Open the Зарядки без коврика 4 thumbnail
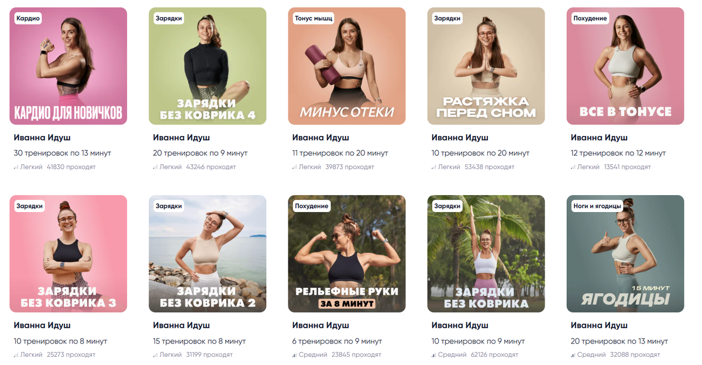702x365 pixels. 208,66
